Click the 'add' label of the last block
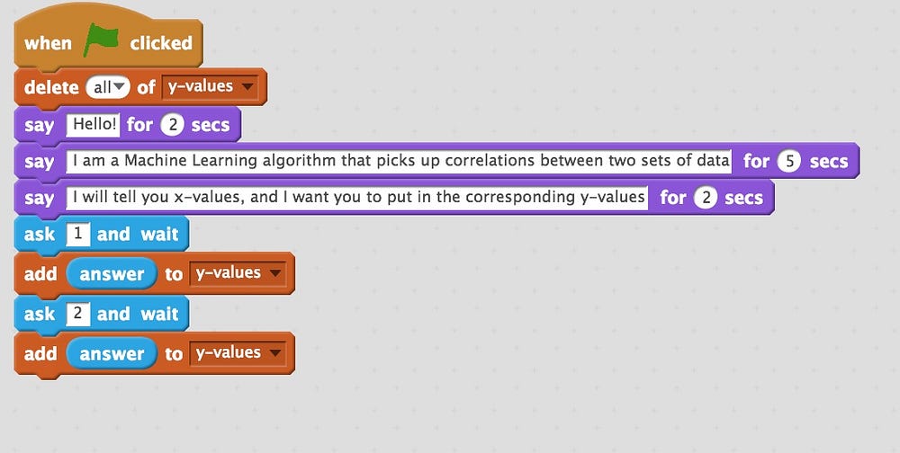 pyautogui.click(x=40, y=354)
